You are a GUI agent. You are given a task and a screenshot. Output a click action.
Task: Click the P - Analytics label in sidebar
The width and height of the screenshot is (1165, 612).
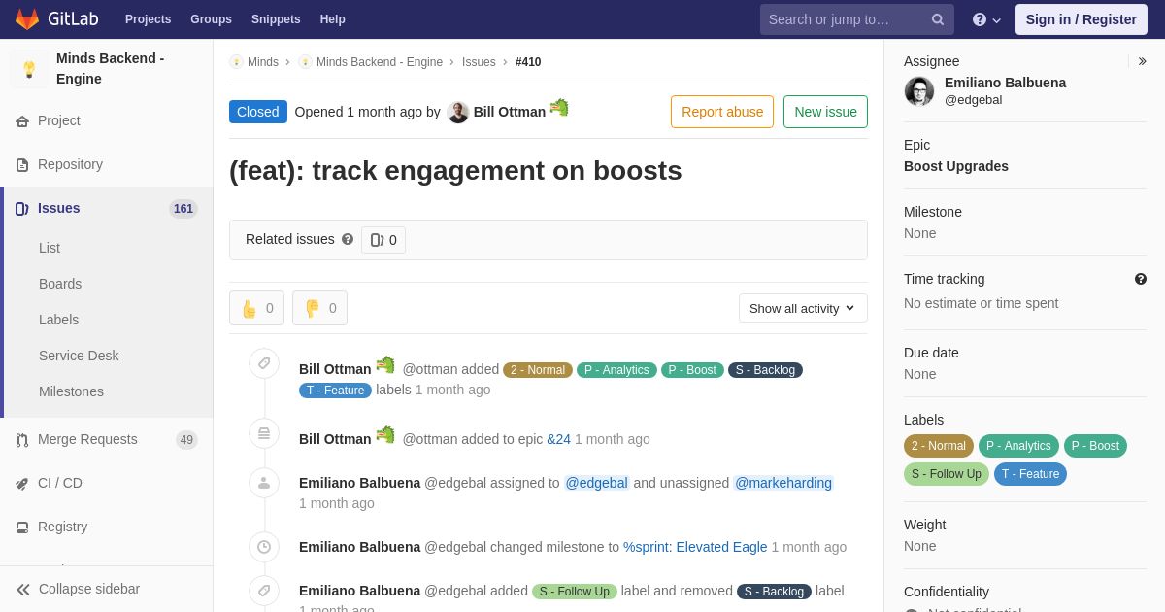coord(1018,446)
